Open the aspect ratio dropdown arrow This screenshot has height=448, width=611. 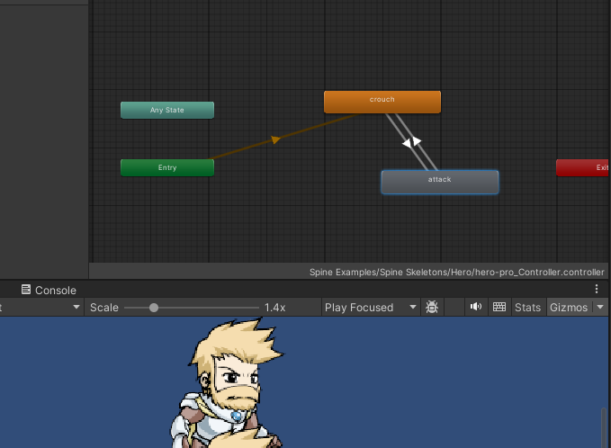(x=76, y=308)
